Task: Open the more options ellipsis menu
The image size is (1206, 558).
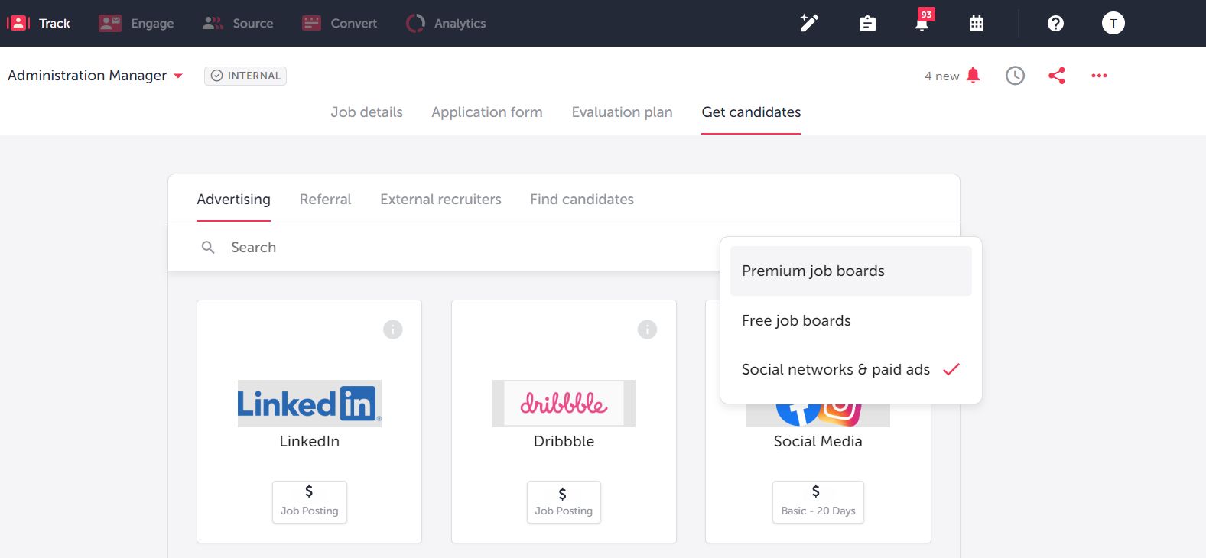Action: [1099, 75]
